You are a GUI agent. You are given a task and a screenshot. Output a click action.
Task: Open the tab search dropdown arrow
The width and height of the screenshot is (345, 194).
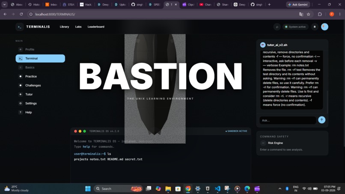(x=4, y=4)
